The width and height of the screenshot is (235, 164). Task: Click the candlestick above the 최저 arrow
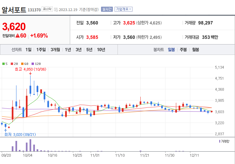tap(6, 126)
